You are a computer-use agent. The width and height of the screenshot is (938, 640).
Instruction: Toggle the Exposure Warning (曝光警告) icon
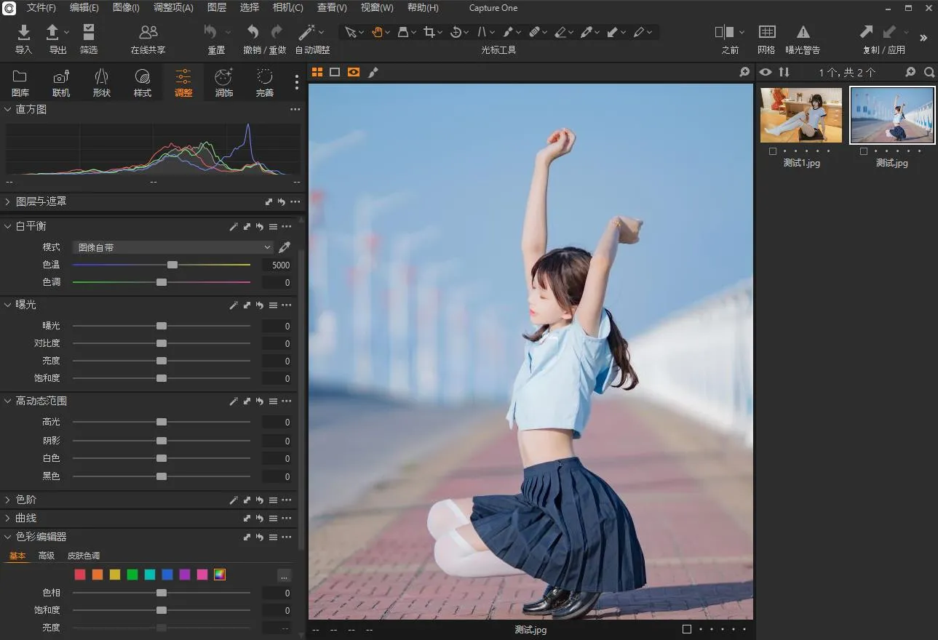(803, 33)
